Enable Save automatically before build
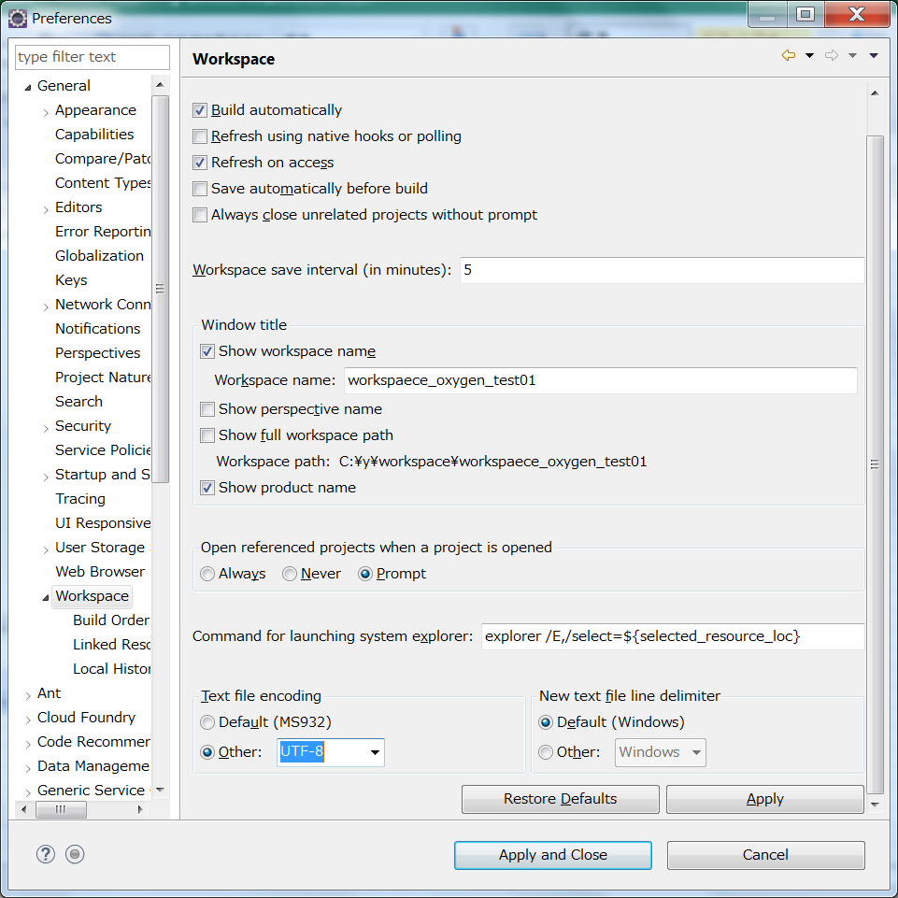Viewport: 898px width, 898px height. pos(199,188)
